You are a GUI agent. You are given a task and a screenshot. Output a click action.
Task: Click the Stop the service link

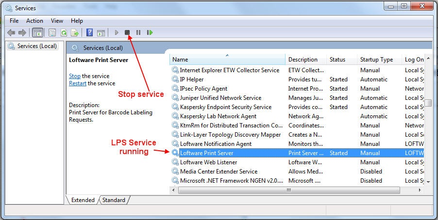75,76
